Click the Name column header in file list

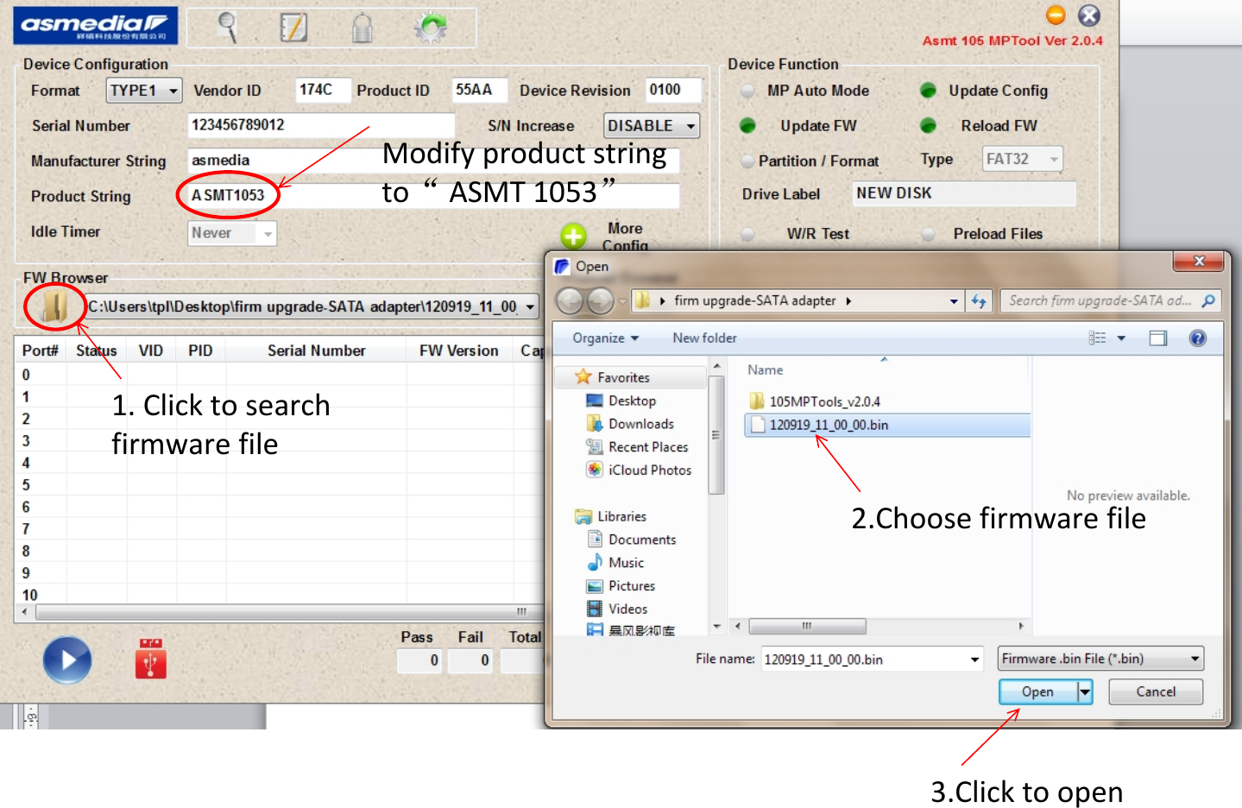(766, 369)
